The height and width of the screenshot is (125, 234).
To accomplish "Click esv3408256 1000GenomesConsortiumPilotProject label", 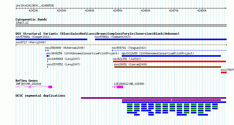I will [83, 53].
